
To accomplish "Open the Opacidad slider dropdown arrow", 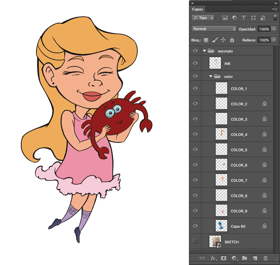I will point(274,29).
